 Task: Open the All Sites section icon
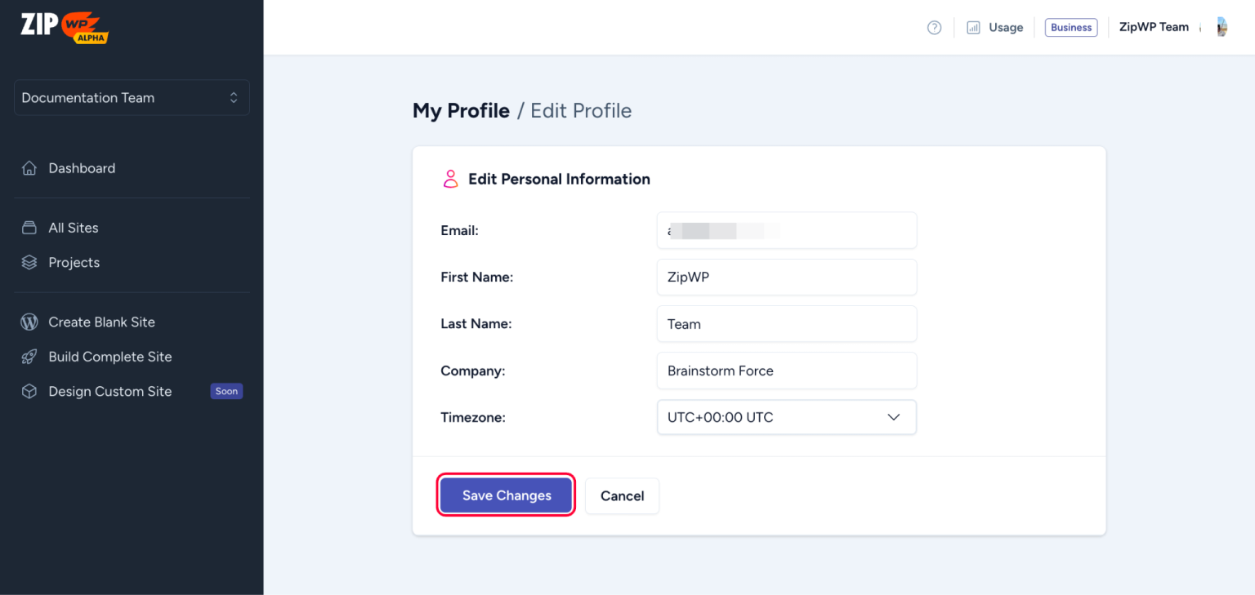[x=29, y=227]
